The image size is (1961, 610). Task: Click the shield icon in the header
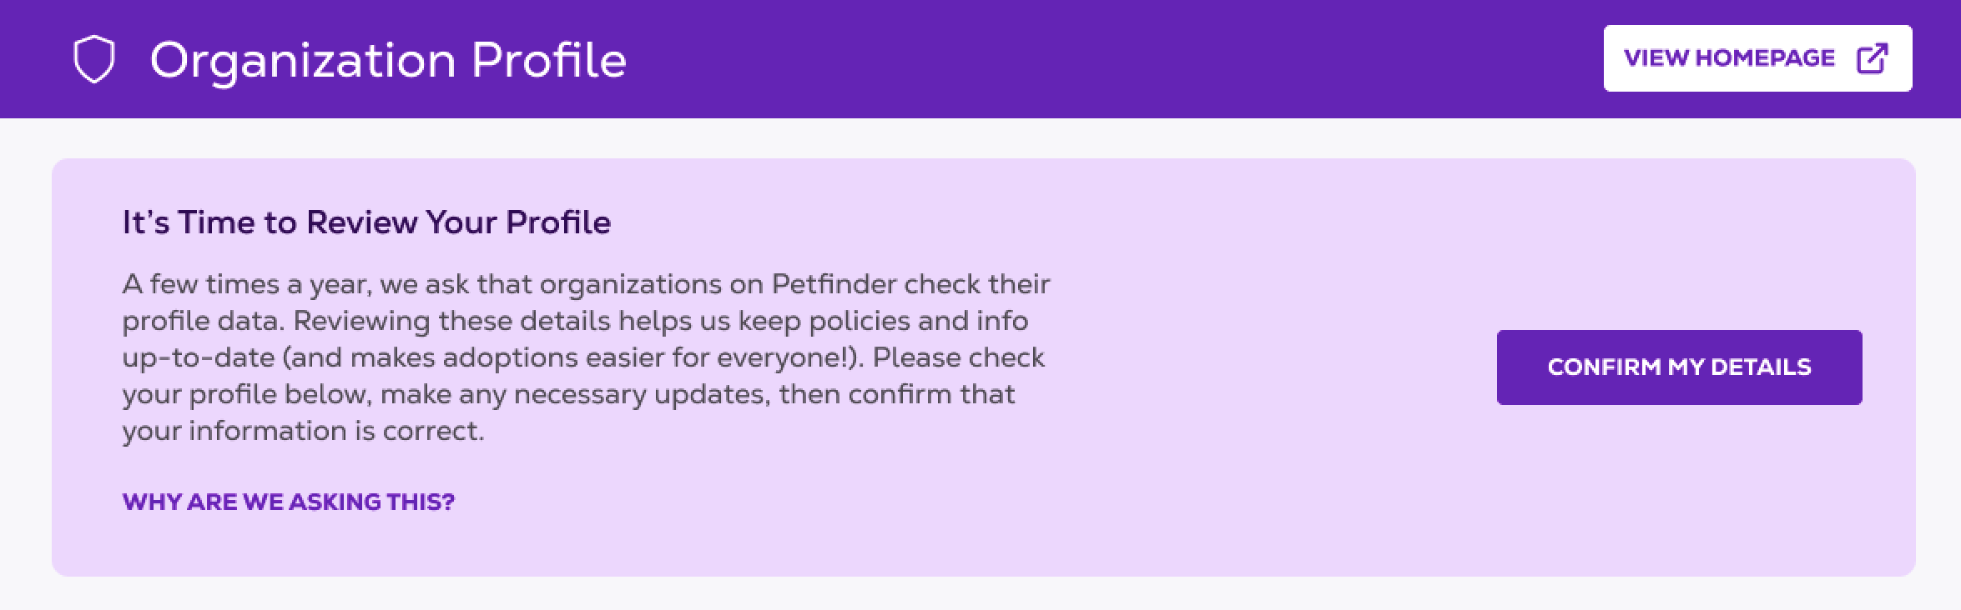point(94,59)
